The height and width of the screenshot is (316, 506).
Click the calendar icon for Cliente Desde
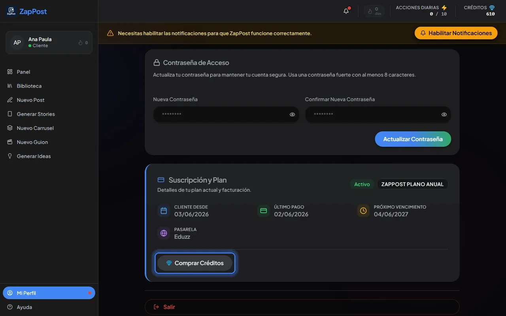(x=164, y=211)
